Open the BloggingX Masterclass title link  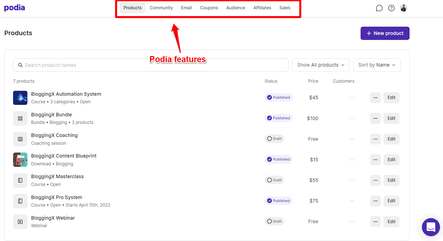(x=57, y=176)
